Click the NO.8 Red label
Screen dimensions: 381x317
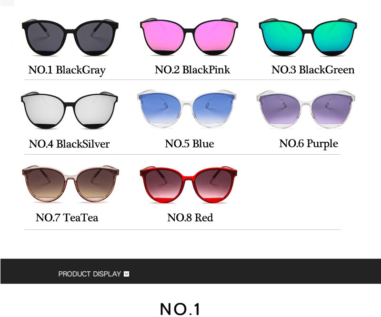pyautogui.click(x=190, y=218)
